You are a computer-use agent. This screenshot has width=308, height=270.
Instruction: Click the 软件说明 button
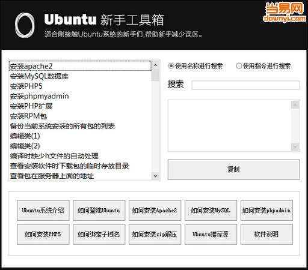coord(266,234)
